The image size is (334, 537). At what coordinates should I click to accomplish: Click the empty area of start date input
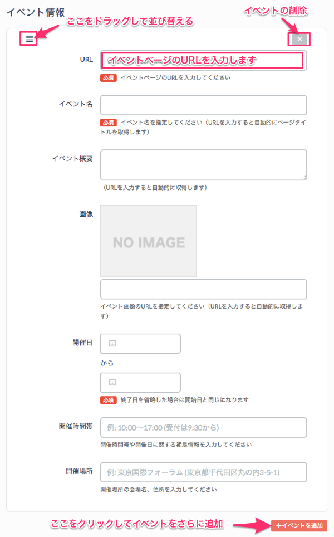148,343
